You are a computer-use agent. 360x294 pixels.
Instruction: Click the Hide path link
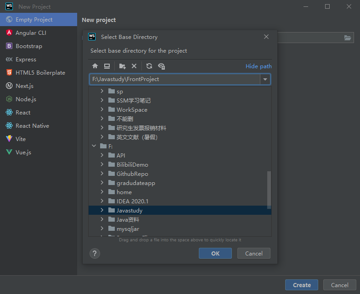259,66
